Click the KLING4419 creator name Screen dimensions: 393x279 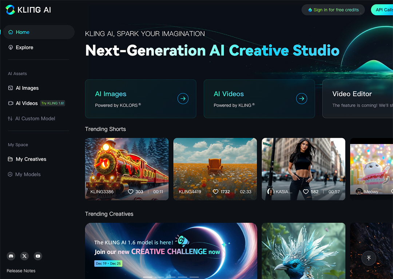(x=190, y=192)
